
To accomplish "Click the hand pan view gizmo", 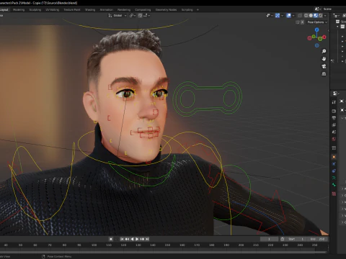I will (x=324, y=59).
